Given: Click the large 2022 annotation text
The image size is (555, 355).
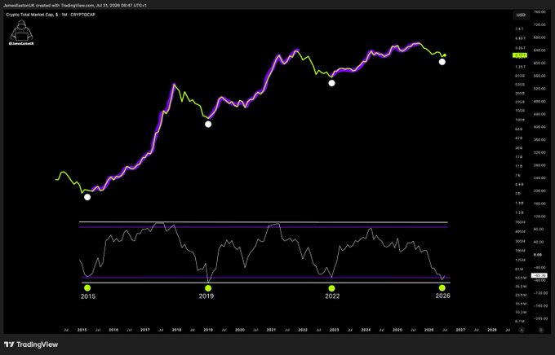Looking at the screenshot, I should pos(332,296).
